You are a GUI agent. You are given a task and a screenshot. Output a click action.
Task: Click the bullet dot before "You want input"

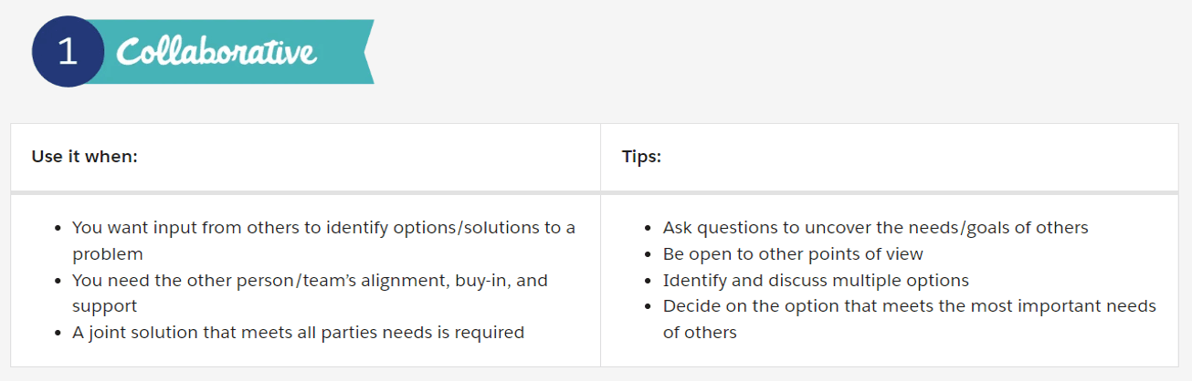[58, 228]
